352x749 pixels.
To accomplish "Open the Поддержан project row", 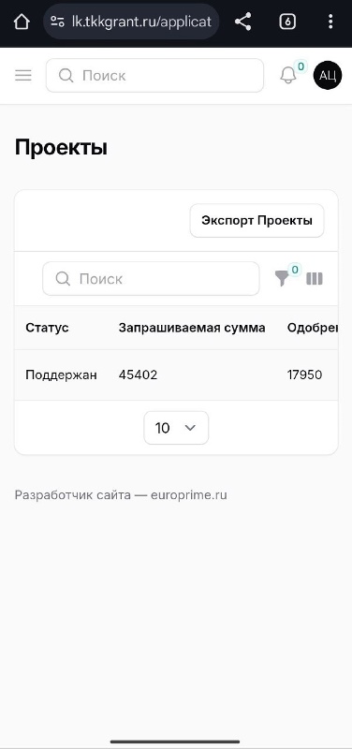I will click(176, 375).
